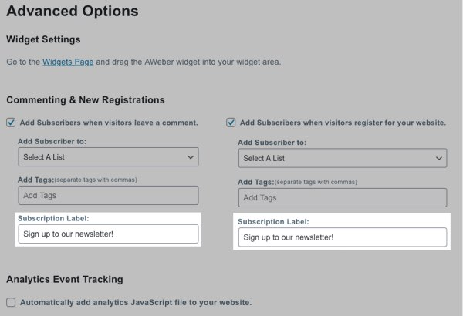
Task: Click "Add Tags:" label in registration section
Action: coord(255,181)
